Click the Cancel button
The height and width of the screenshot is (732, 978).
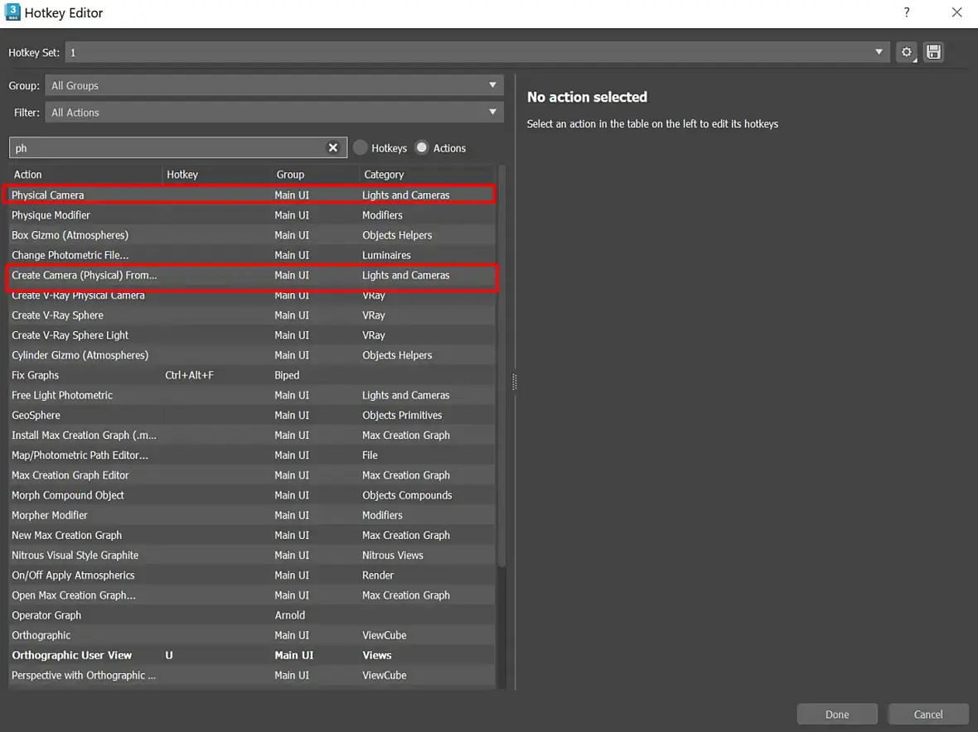pos(928,714)
